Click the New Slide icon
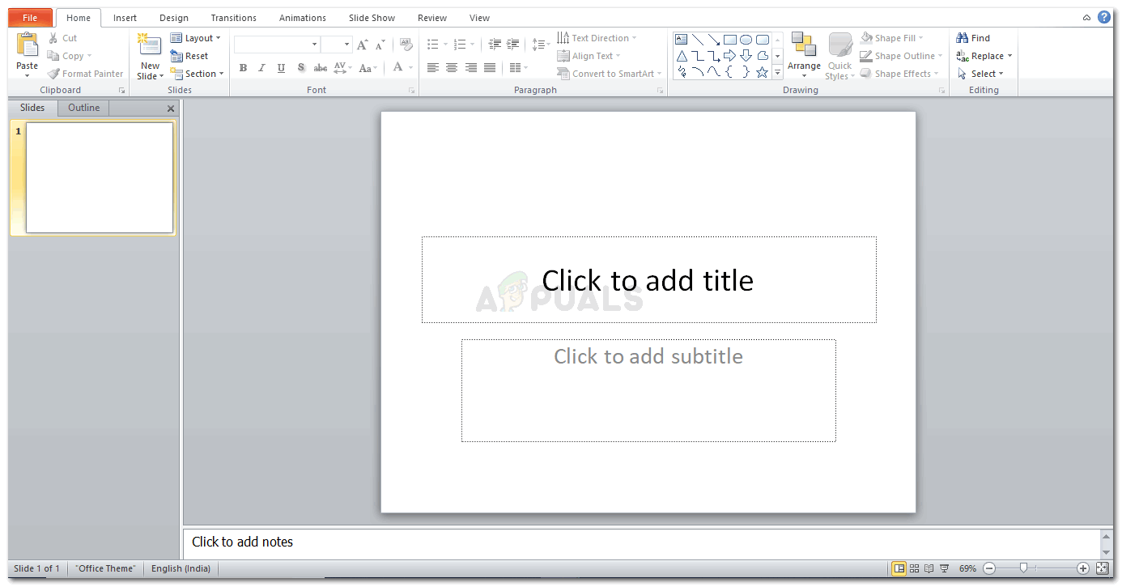Viewport: 1122px width, 587px height. click(x=150, y=45)
